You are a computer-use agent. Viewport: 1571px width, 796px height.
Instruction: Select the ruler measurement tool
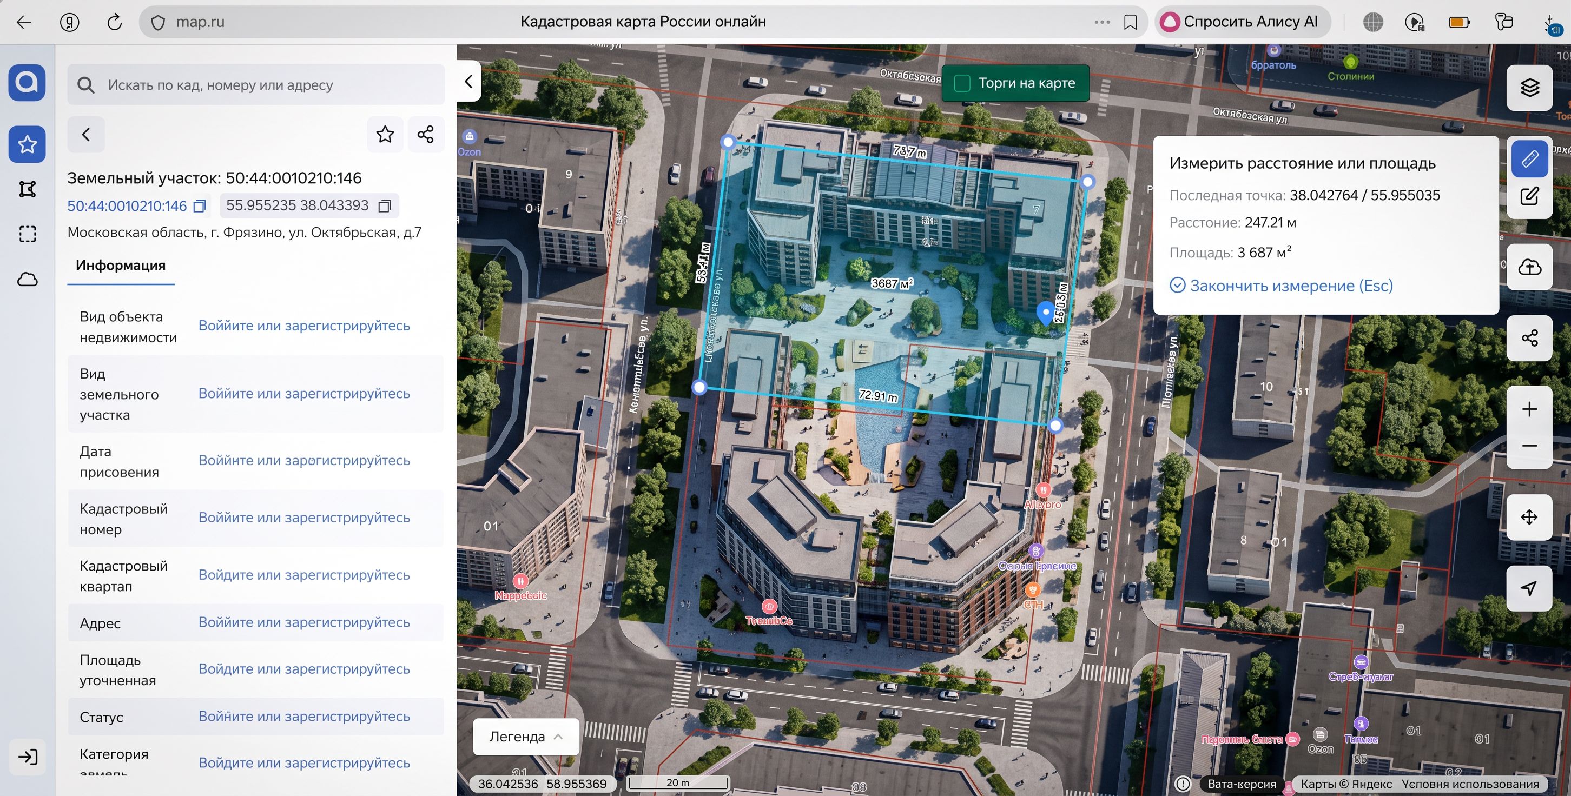click(1529, 159)
